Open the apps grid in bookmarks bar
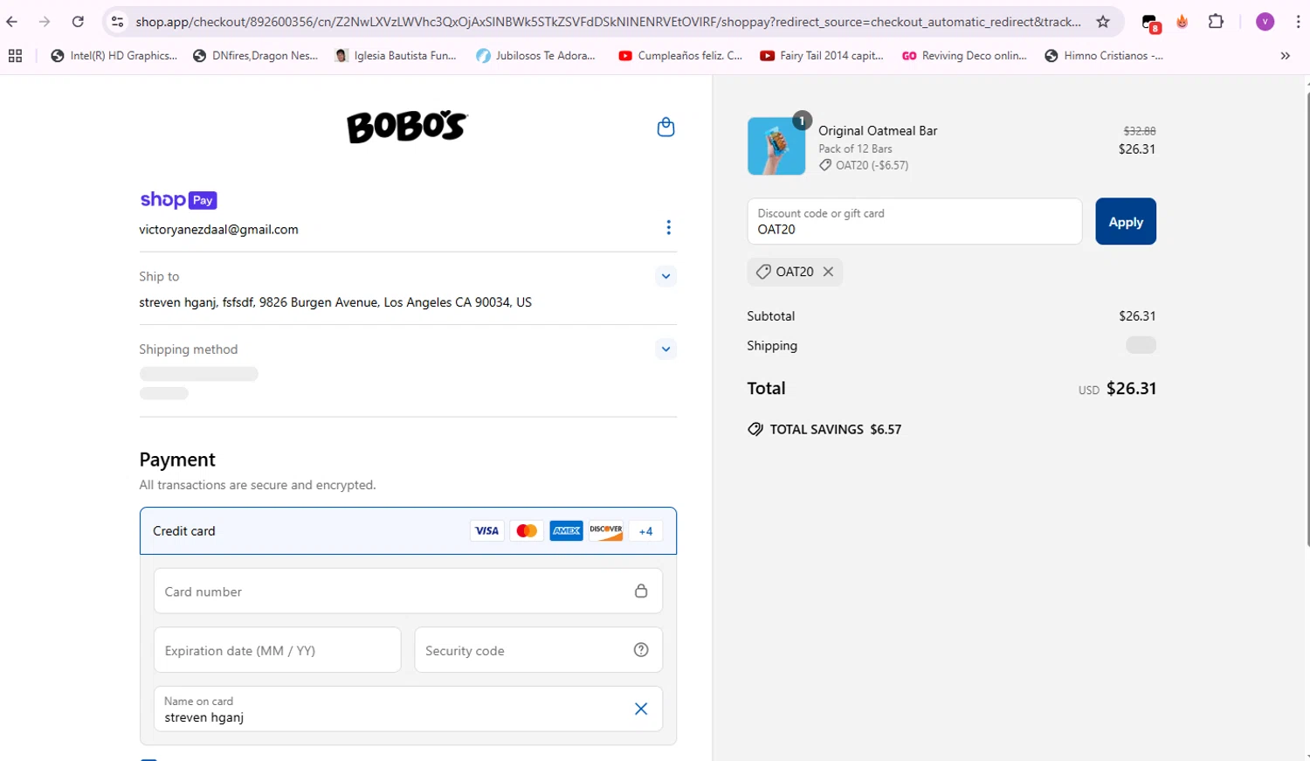 coord(15,56)
